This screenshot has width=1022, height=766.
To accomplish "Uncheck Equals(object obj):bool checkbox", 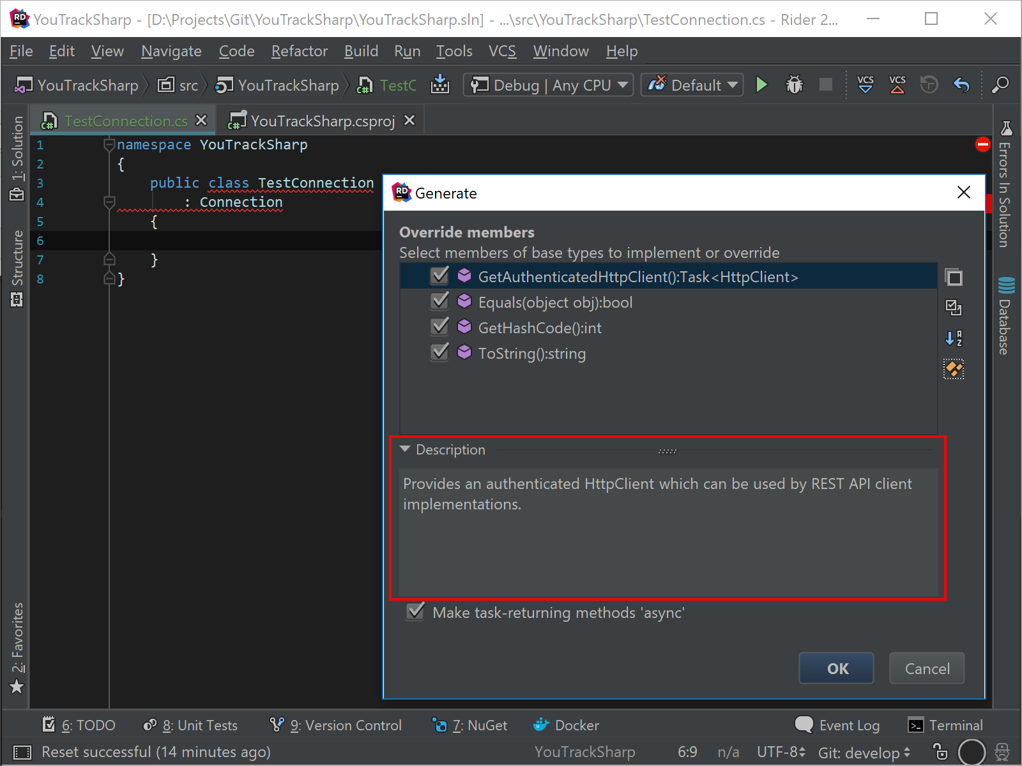I will click(440, 301).
